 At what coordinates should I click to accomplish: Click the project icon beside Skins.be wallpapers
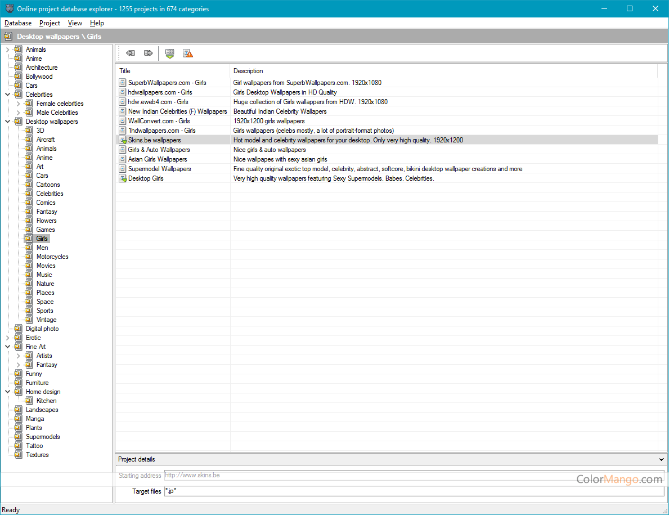coord(123,140)
